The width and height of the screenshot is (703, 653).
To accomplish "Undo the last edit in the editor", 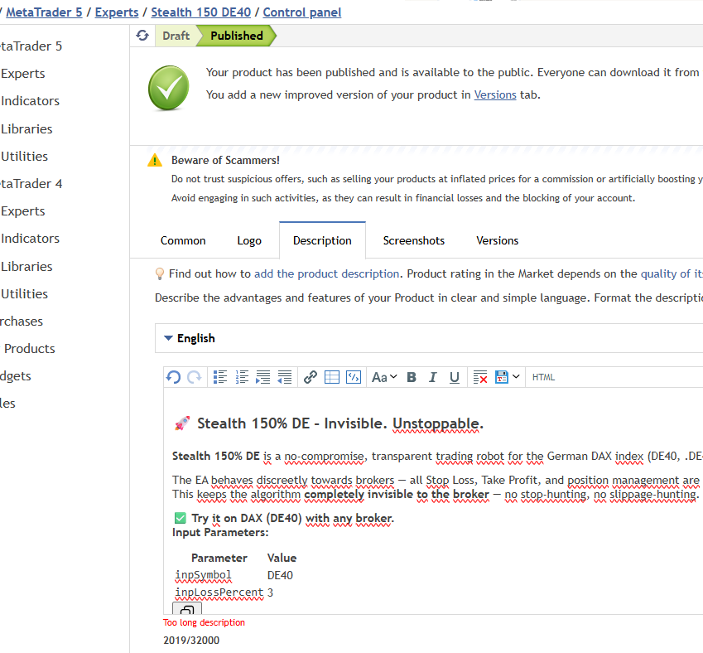I will [x=174, y=377].
